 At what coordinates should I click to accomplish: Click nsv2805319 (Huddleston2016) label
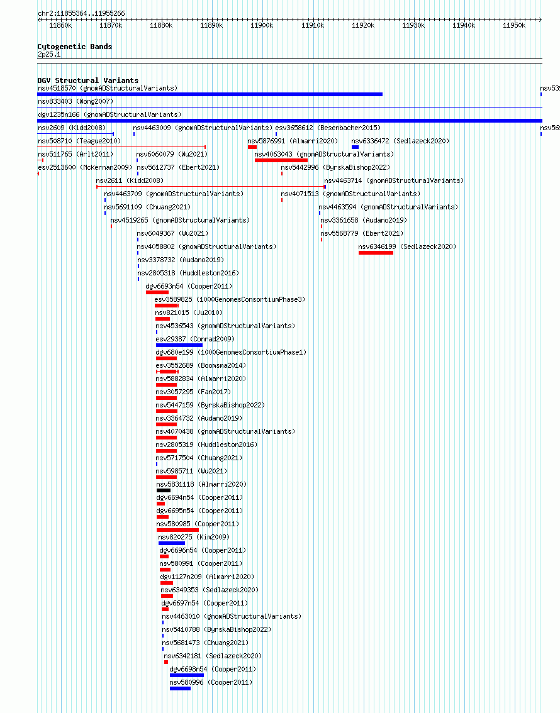[x=206, y=445]
